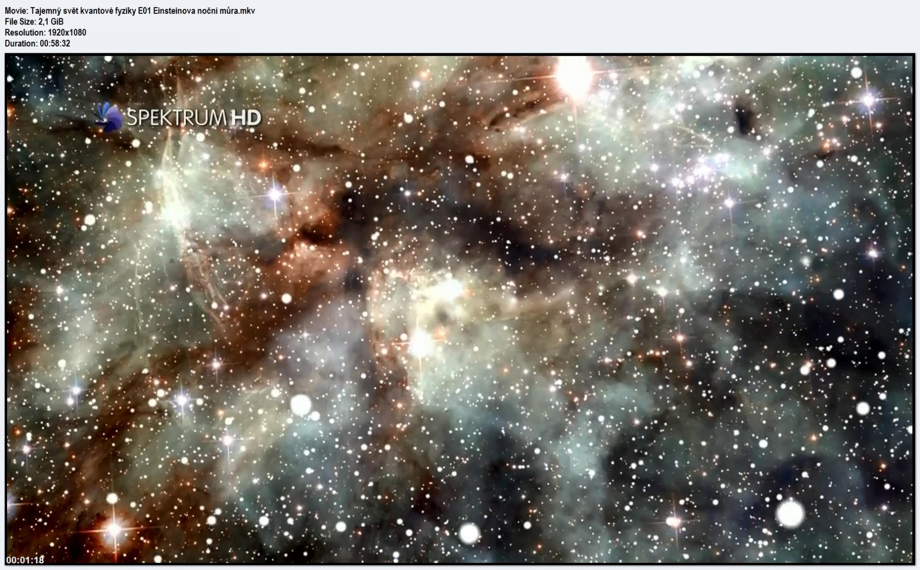920x570 pixels.
Task: Click the blue spiked star in upper right corner
Action: [x=868, y=100]
